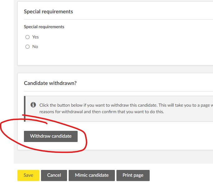Save the candidate form

[x=28, y=175]
